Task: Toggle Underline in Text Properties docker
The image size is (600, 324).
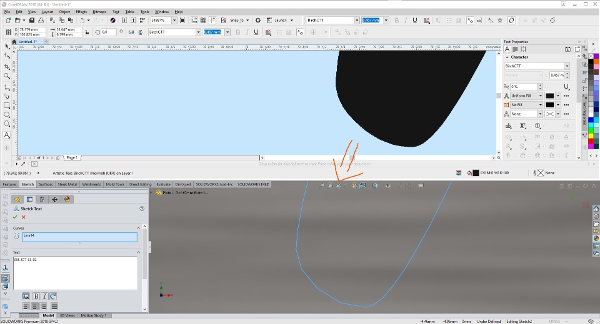Action: [566, 87]
